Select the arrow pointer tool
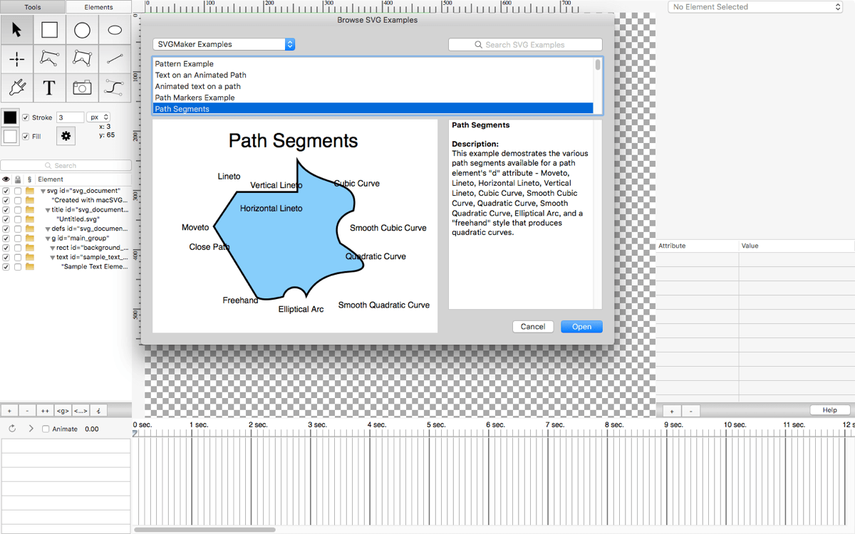Viewport: 855px width, 534px height. 16,30
